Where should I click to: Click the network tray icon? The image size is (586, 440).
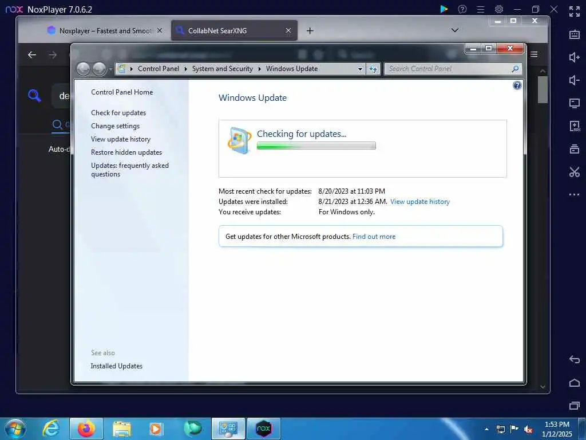point(500,429)
